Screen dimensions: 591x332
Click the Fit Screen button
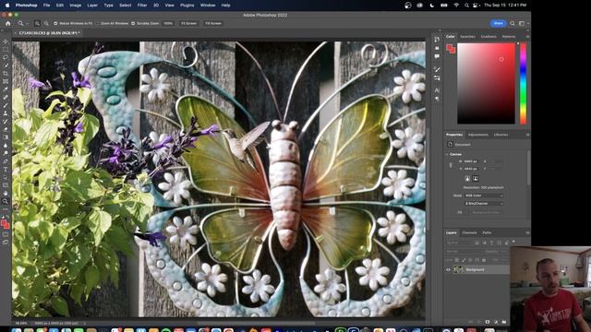tap(188, 23)
